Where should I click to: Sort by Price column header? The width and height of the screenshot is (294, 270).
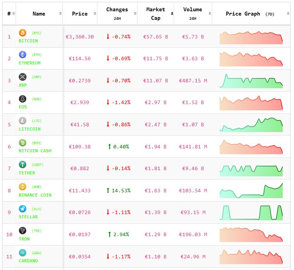click(x=80, y=14)
